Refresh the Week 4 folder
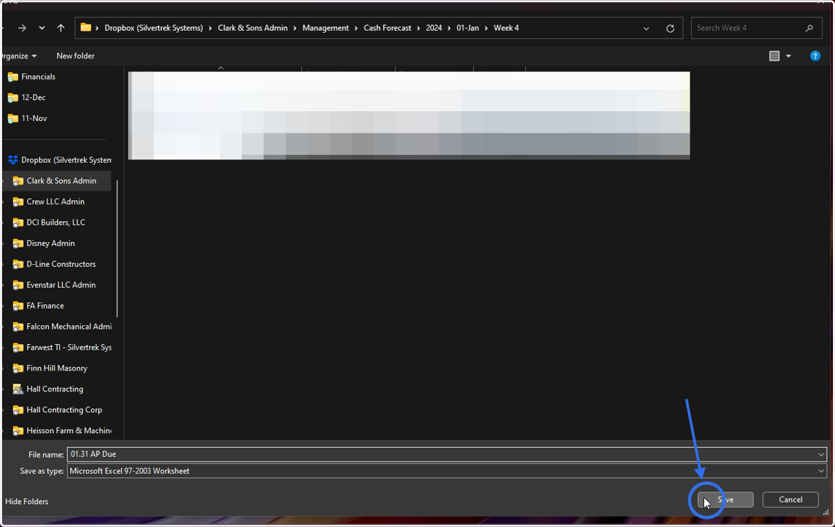Image resolution: width=835 pixels, height=527 pixels. pyautogui.click(x=670, y=29)
